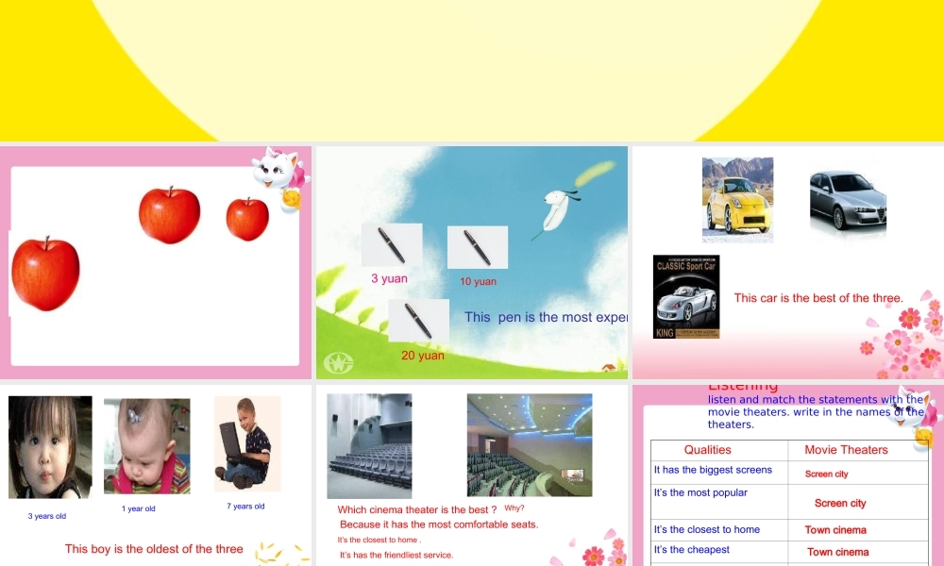Image resolution: width=944 pixels, height=566 pixels.
Task: Click 'It's has the friendliest service.' line
Action: (396, 555)
